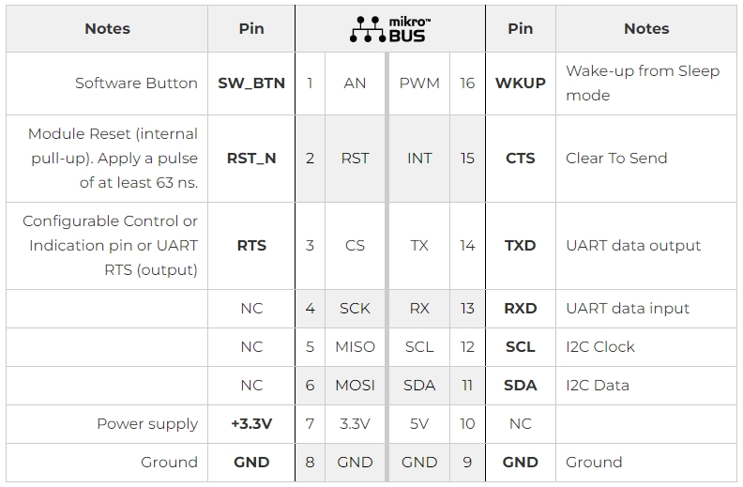This screenshot has height=487, width=743.
Task: Click the Software Button note text
Action: [x=136, y=83]
